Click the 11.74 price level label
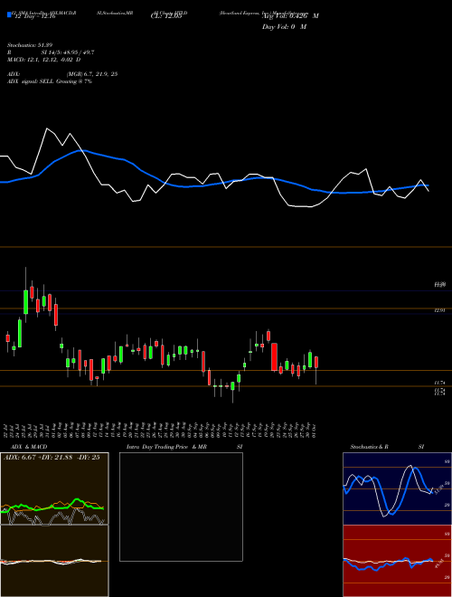452x597 pixels. [x=440, y=383]
